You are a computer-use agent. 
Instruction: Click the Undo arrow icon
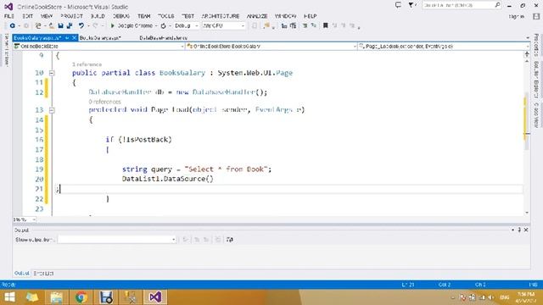point(81,26)
